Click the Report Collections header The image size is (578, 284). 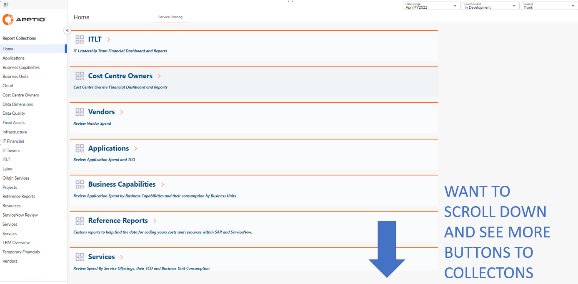coord(19,38)
